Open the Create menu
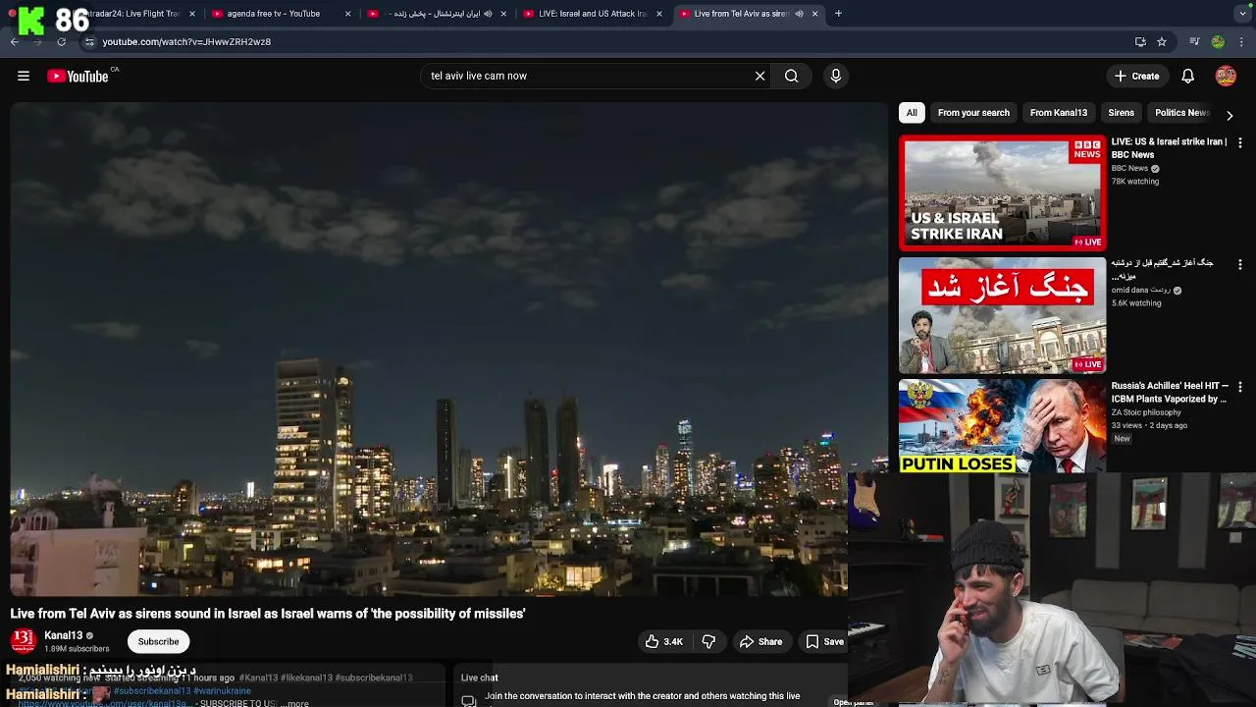 [1137, 76]
